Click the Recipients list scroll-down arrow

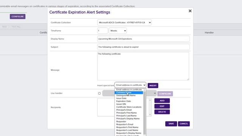[150, 114]
